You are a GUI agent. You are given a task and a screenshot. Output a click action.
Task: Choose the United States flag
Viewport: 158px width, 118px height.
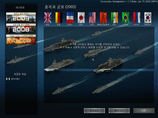92,18
